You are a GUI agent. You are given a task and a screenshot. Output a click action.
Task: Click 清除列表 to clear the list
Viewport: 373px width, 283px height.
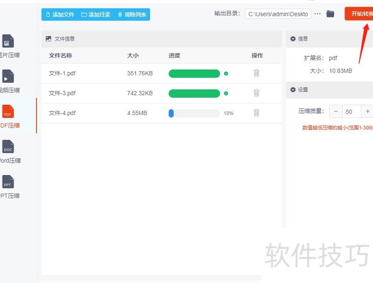[x=131, y=14]
